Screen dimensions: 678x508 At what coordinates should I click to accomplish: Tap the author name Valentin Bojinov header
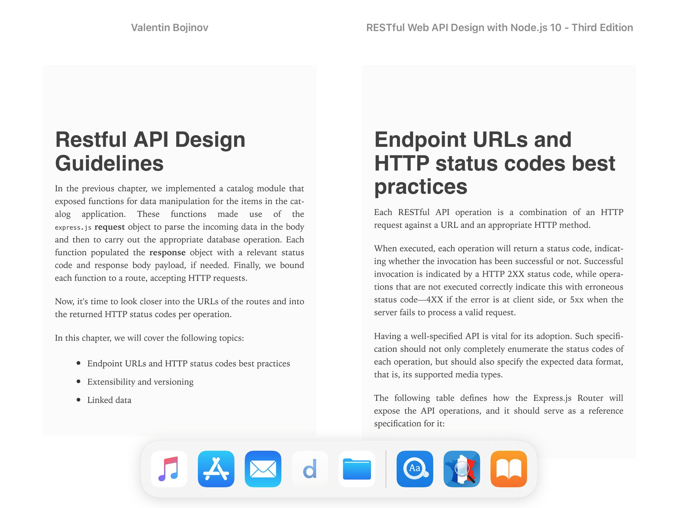pos(169,27)
